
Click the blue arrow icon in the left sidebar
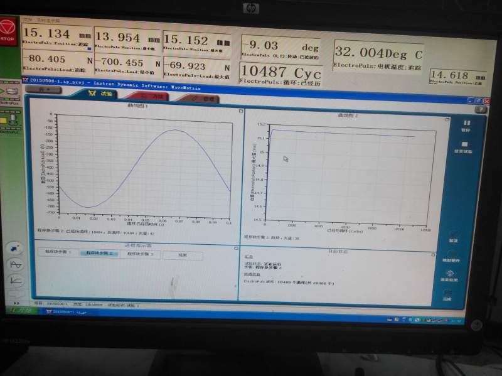click(14, 249)
